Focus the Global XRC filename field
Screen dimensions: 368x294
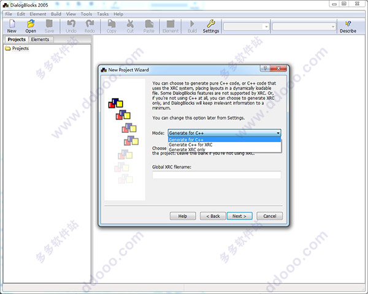tap(217, 175)
